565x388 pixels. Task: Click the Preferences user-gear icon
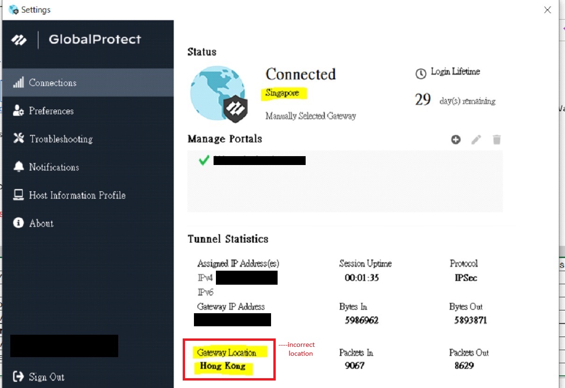coord(18,111)
